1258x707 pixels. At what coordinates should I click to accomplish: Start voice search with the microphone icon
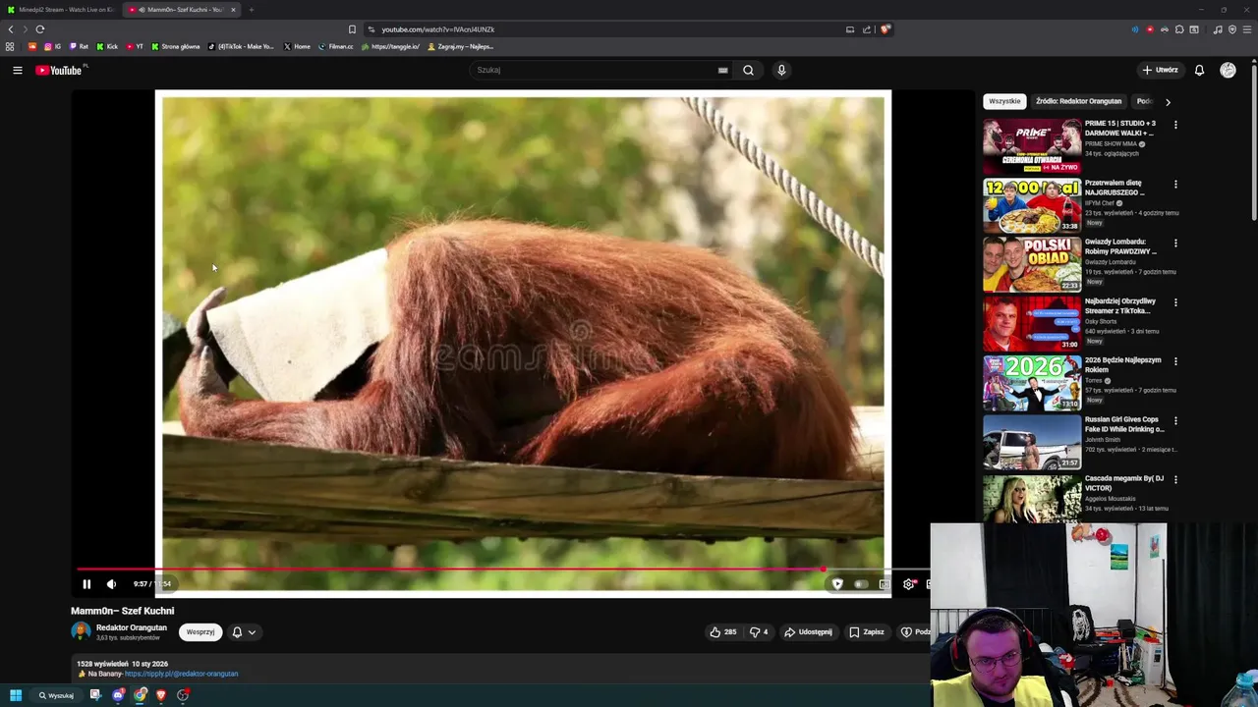click(x=781, y=70)
